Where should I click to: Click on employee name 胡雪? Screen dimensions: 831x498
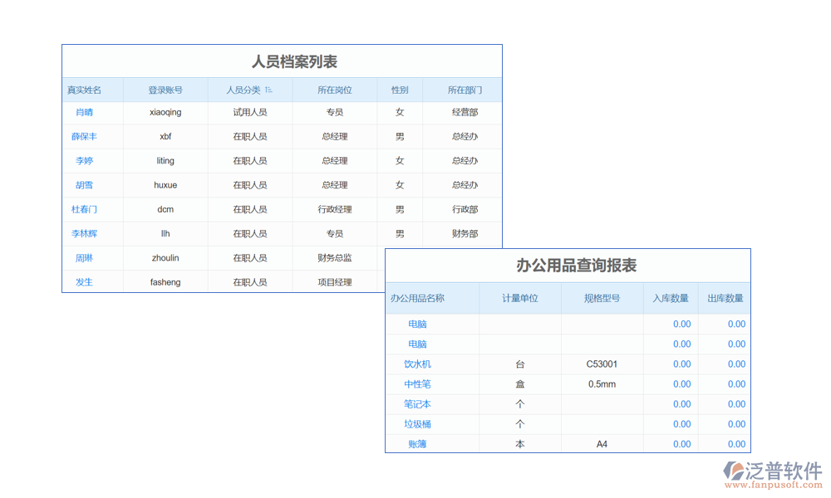tap(84, 185)
